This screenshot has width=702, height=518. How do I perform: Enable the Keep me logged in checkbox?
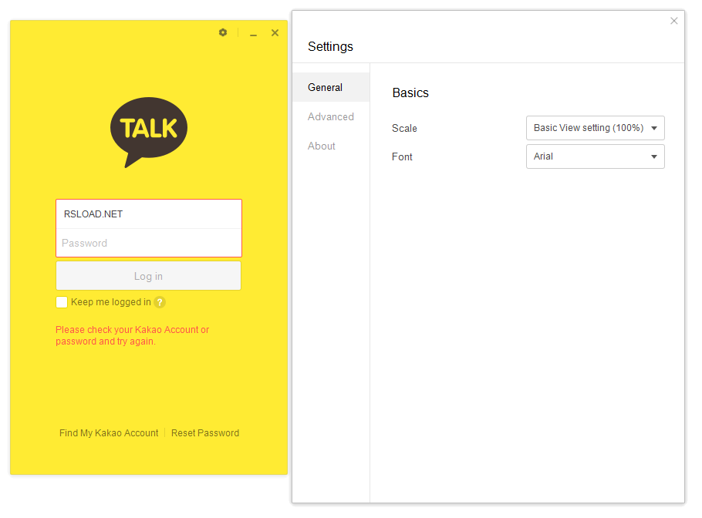(x=62, y=302)
